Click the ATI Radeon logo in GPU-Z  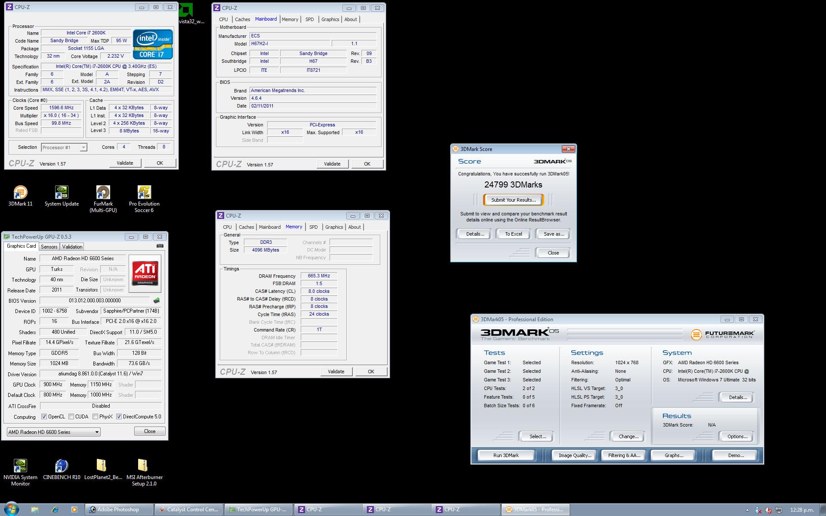pyautogui.click(x=145, y=273)
